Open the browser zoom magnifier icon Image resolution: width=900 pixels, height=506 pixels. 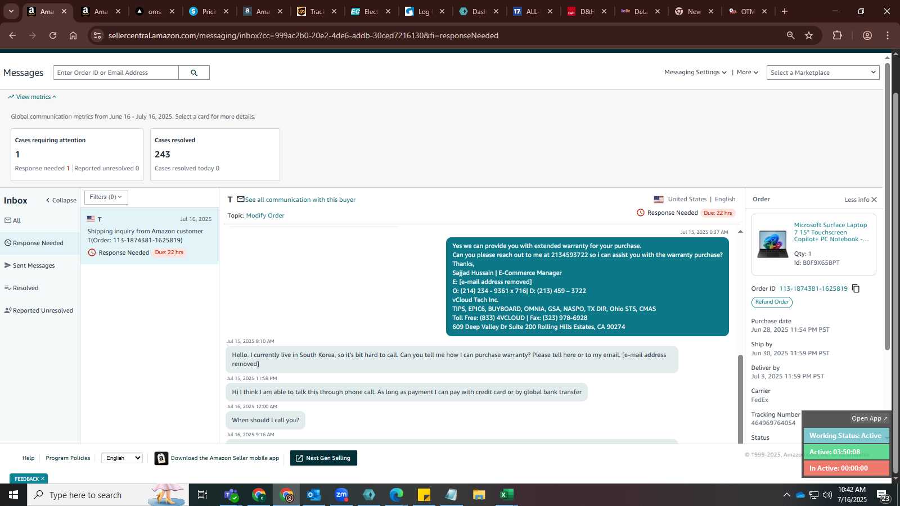click(790, 35)
